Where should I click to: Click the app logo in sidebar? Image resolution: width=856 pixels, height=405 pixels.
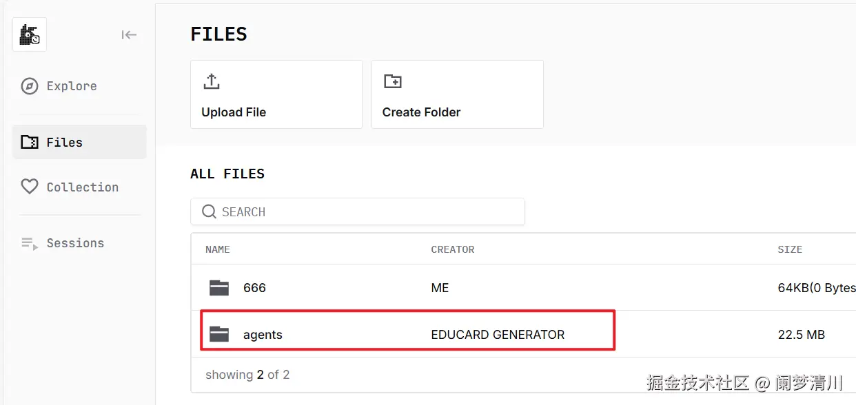30,34
